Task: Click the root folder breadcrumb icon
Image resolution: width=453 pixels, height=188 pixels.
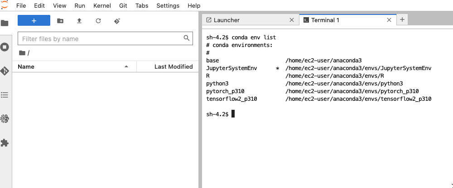Action: [x=22, y=53]
